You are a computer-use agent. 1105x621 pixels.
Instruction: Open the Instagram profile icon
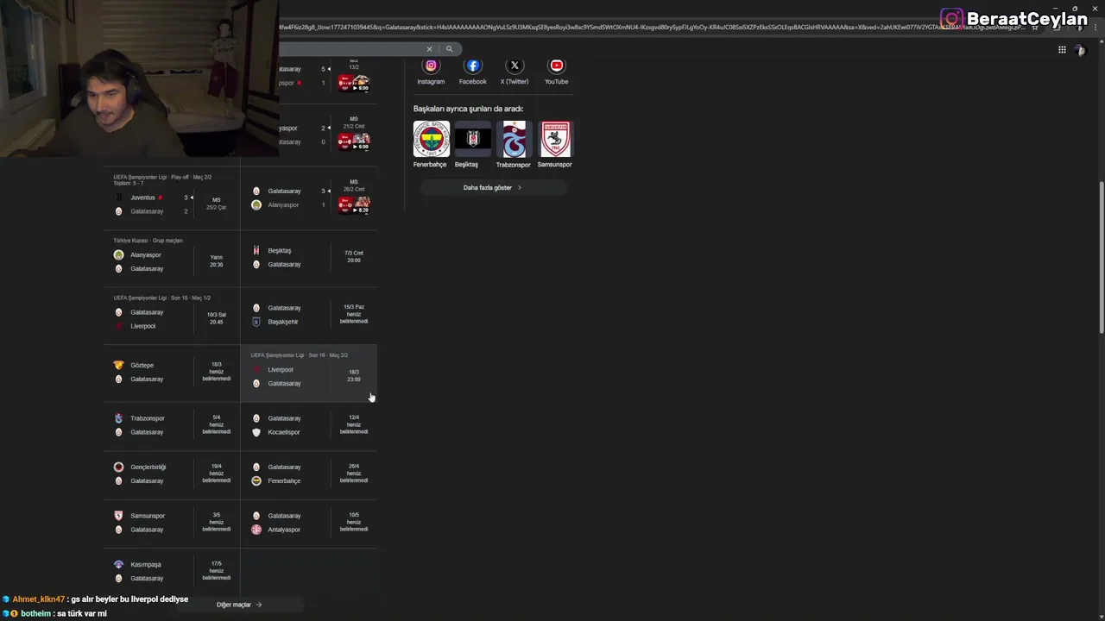[x=431, y=66]
